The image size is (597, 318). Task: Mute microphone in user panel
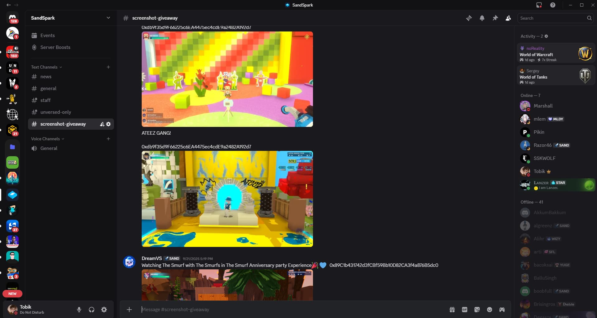point(79,310)
